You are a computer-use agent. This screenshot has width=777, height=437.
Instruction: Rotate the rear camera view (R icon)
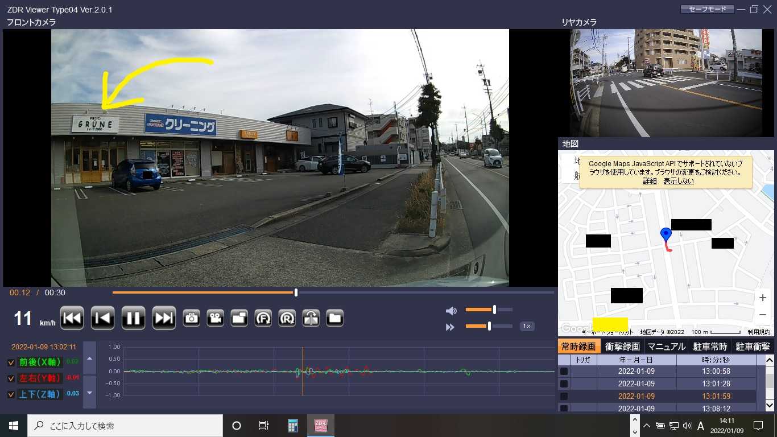pyautogui.click(x=287, y=318)
